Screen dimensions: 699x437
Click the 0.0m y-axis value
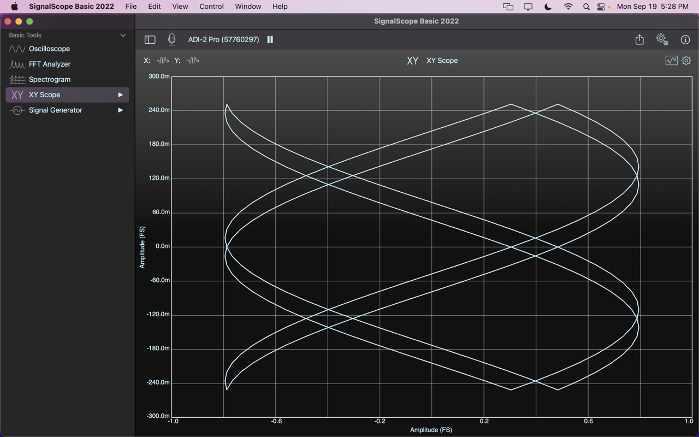162,246
